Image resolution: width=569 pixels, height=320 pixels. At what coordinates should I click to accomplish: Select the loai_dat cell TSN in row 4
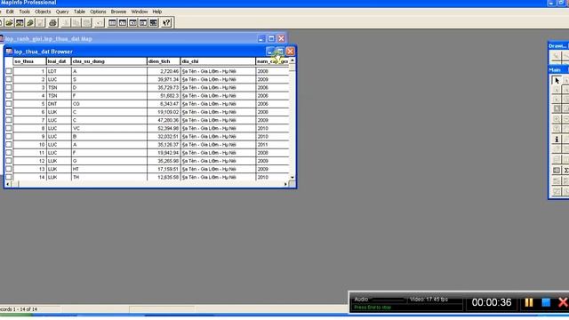(59, 96)
